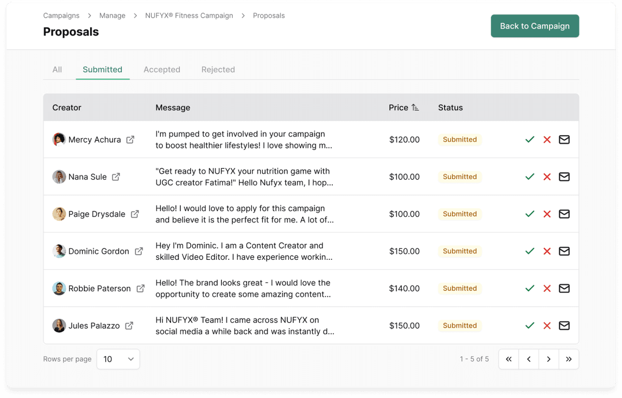The image size is (622, 398).
Task: Jump to the first page
Action: (508, 359)
